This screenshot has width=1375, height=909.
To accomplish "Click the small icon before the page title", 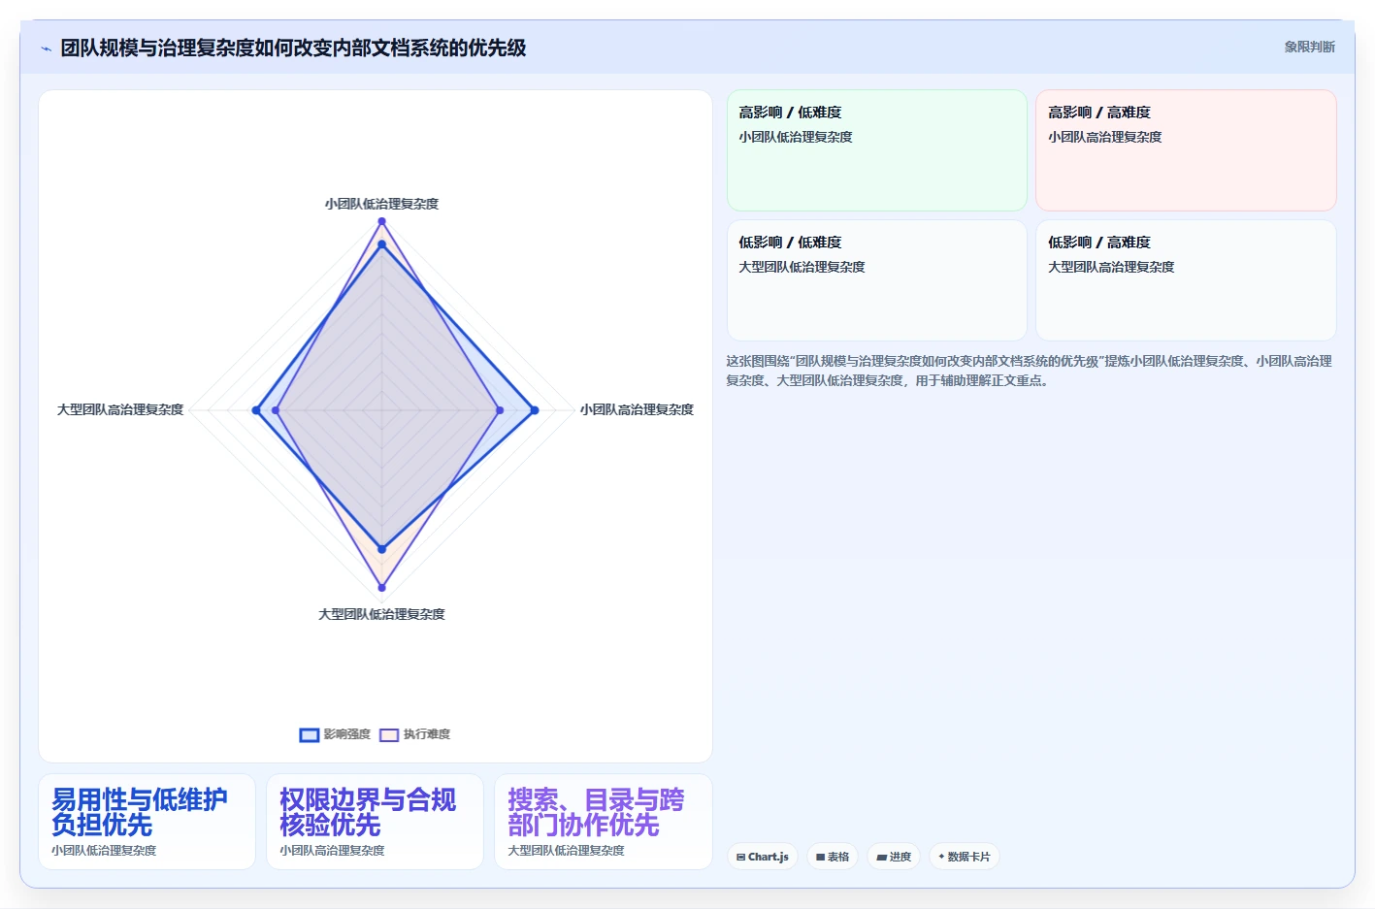I will 46,49.
